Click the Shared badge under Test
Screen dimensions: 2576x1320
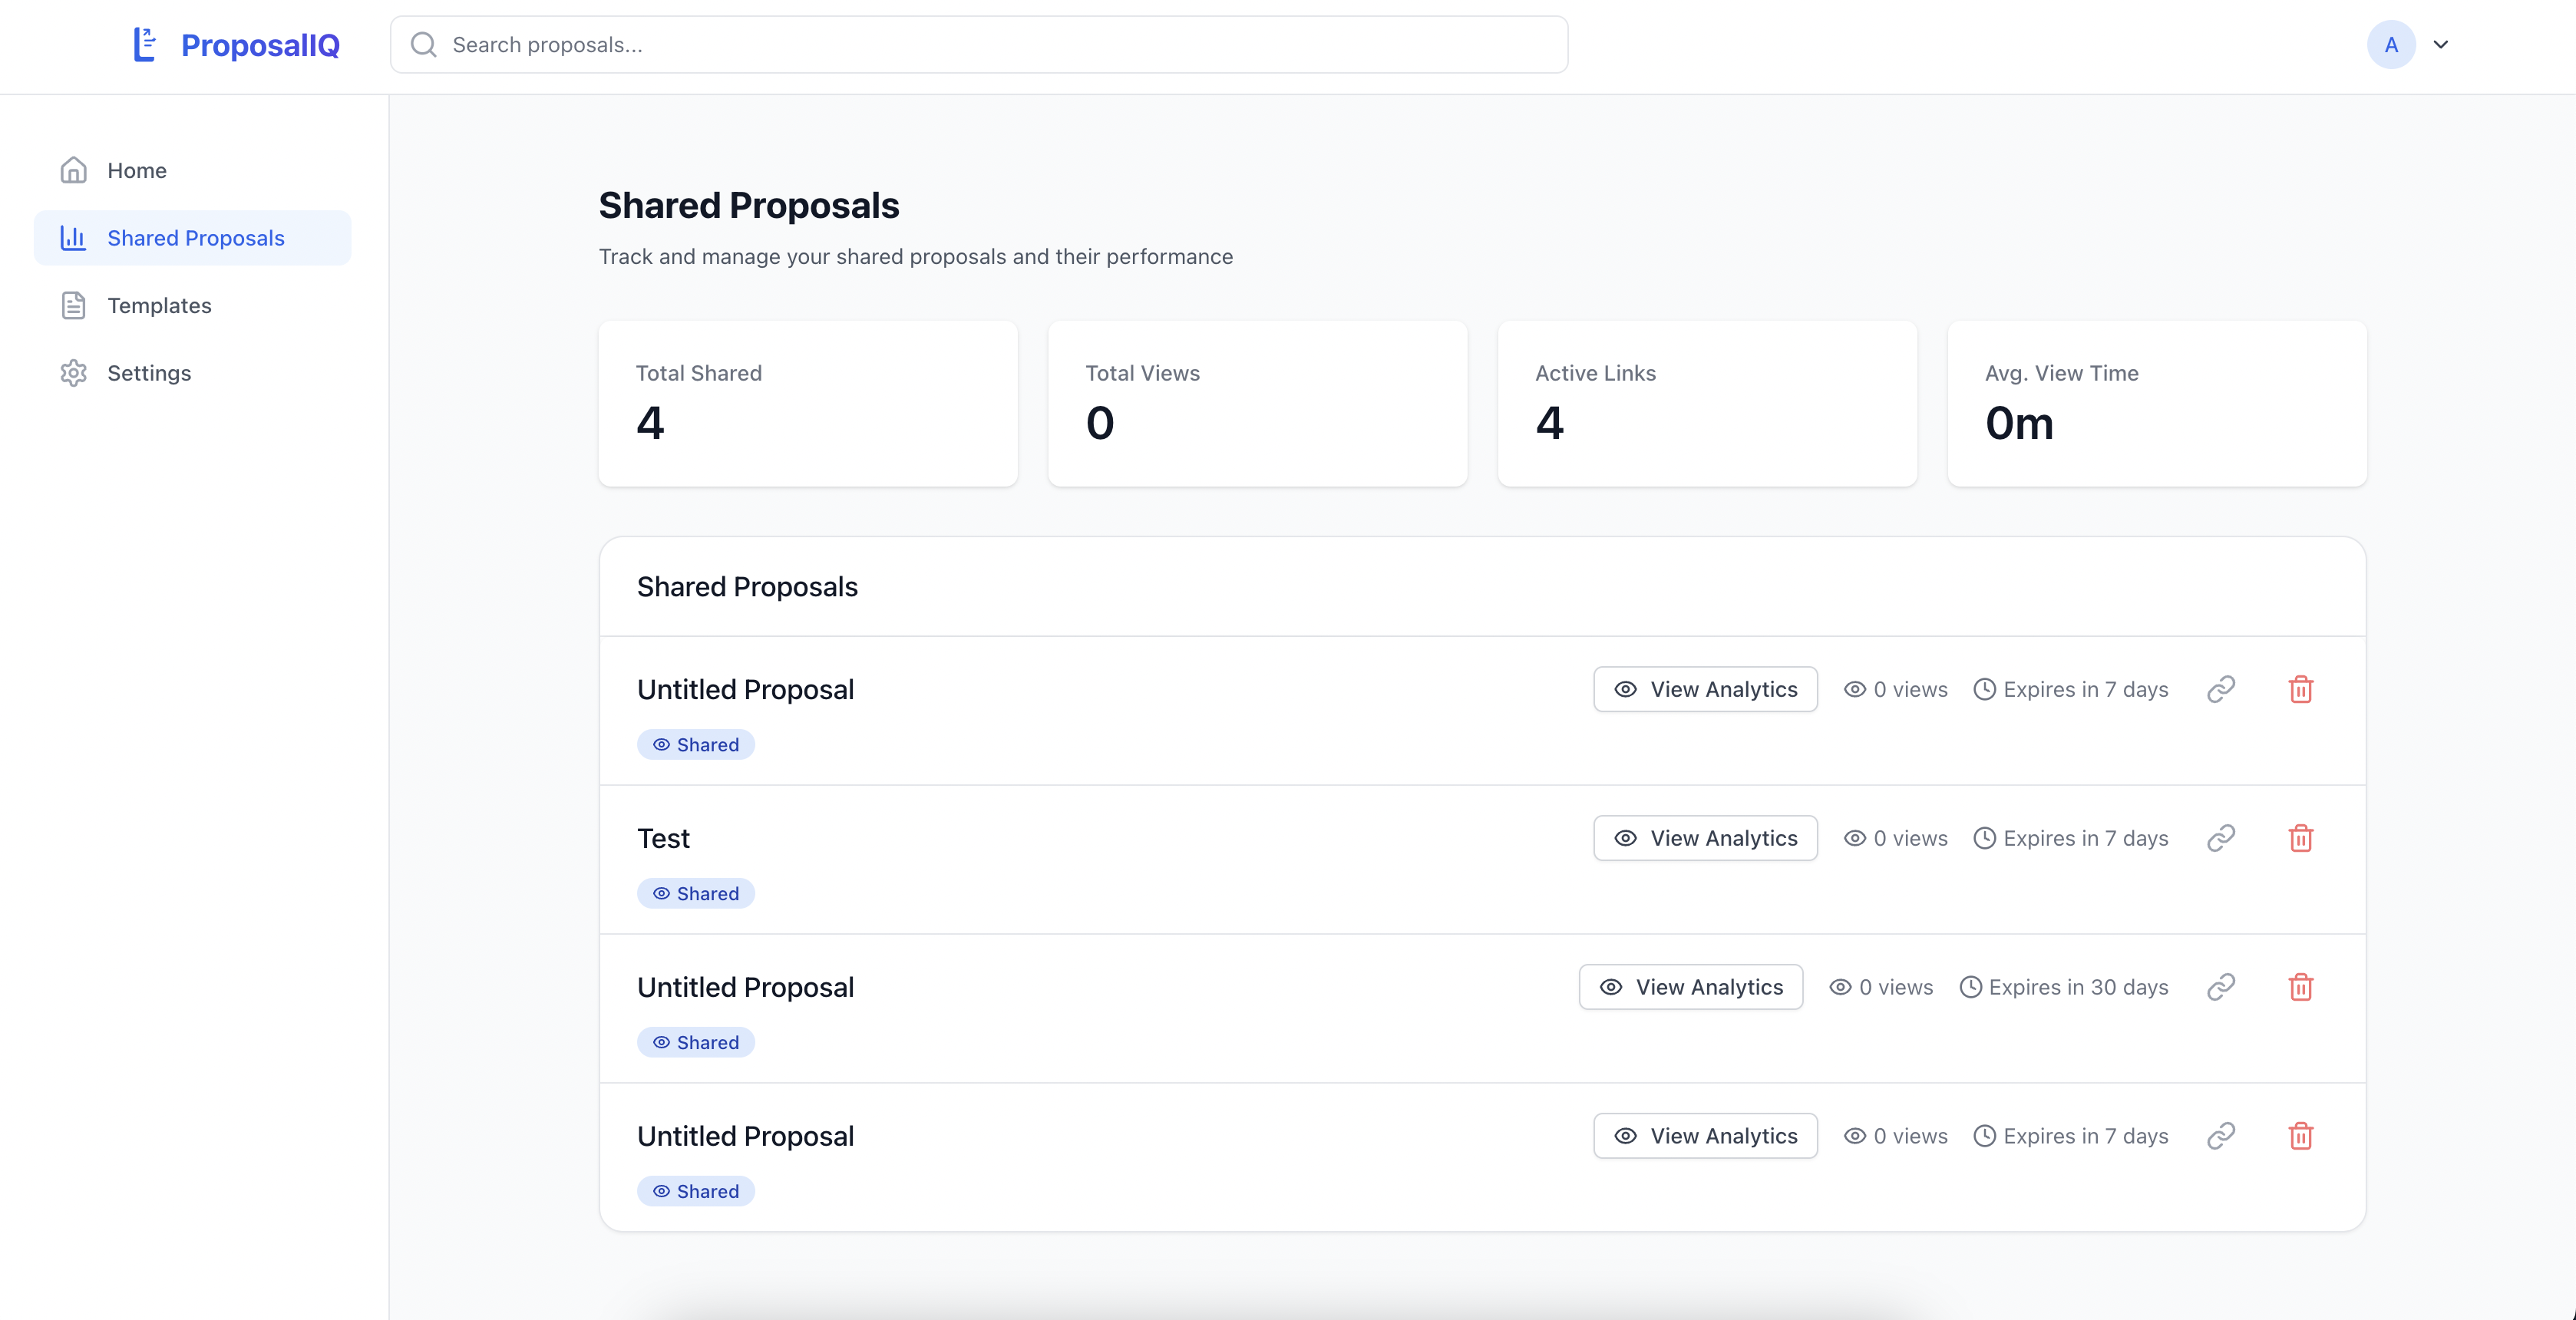coord(696,894)
